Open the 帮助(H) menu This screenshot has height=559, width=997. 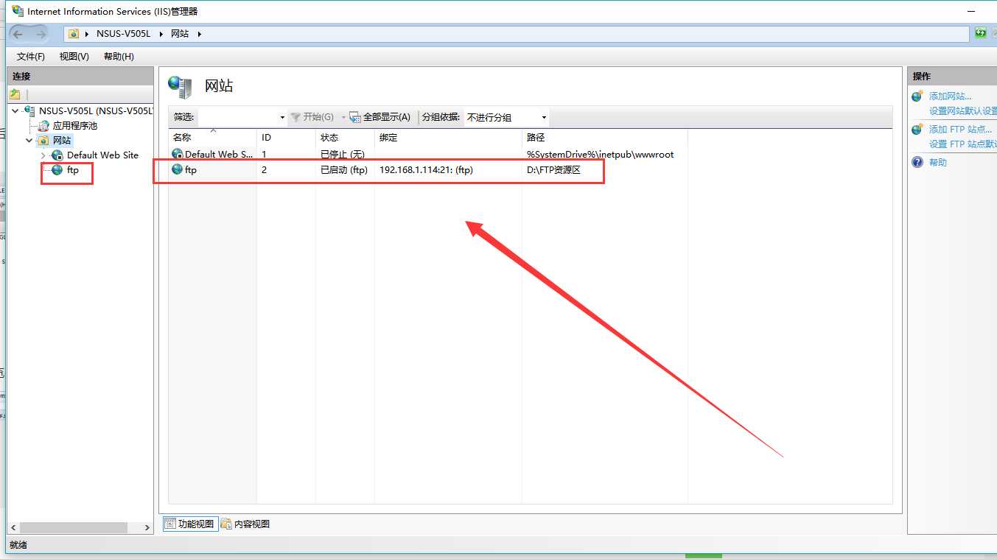click(119, 57)
